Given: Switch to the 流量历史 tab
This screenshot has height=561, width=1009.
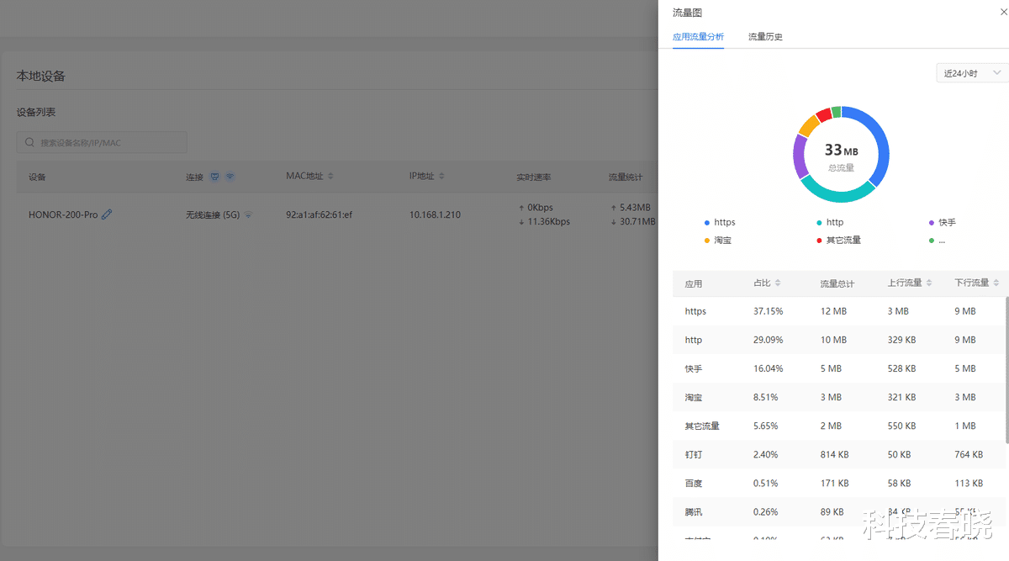Looking at the screenshot, I should click(x=765, y=37).
